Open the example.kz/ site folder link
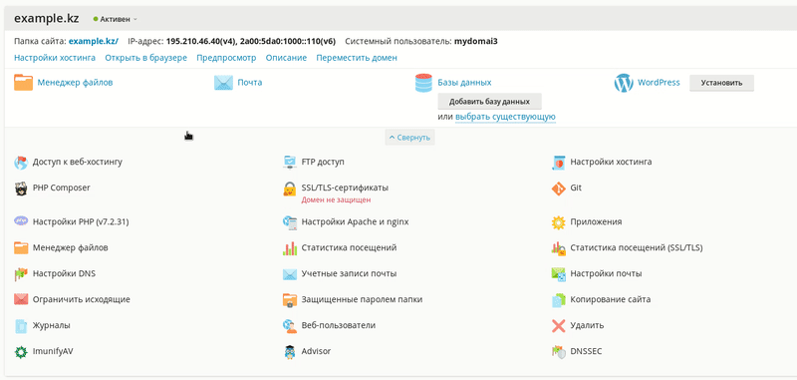Screen dimensions: 797x380 click(94, 41)
